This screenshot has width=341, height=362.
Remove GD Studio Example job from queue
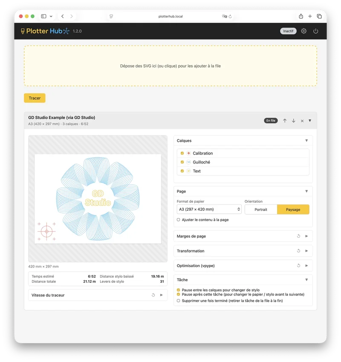302,121
